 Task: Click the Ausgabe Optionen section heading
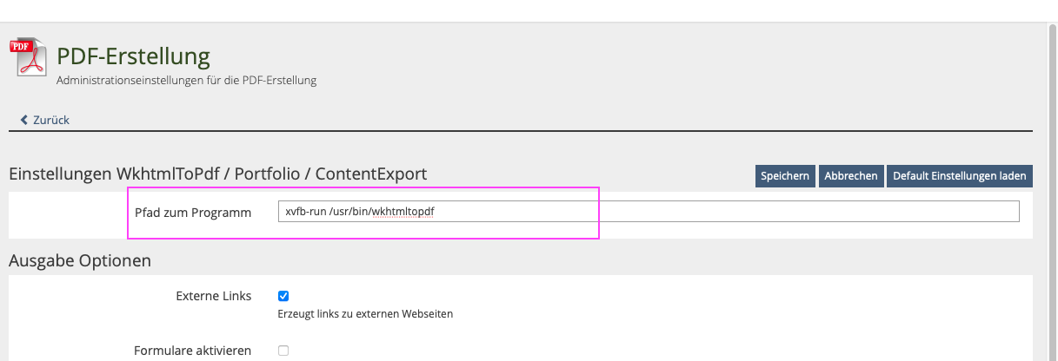(x=80, y=259)
